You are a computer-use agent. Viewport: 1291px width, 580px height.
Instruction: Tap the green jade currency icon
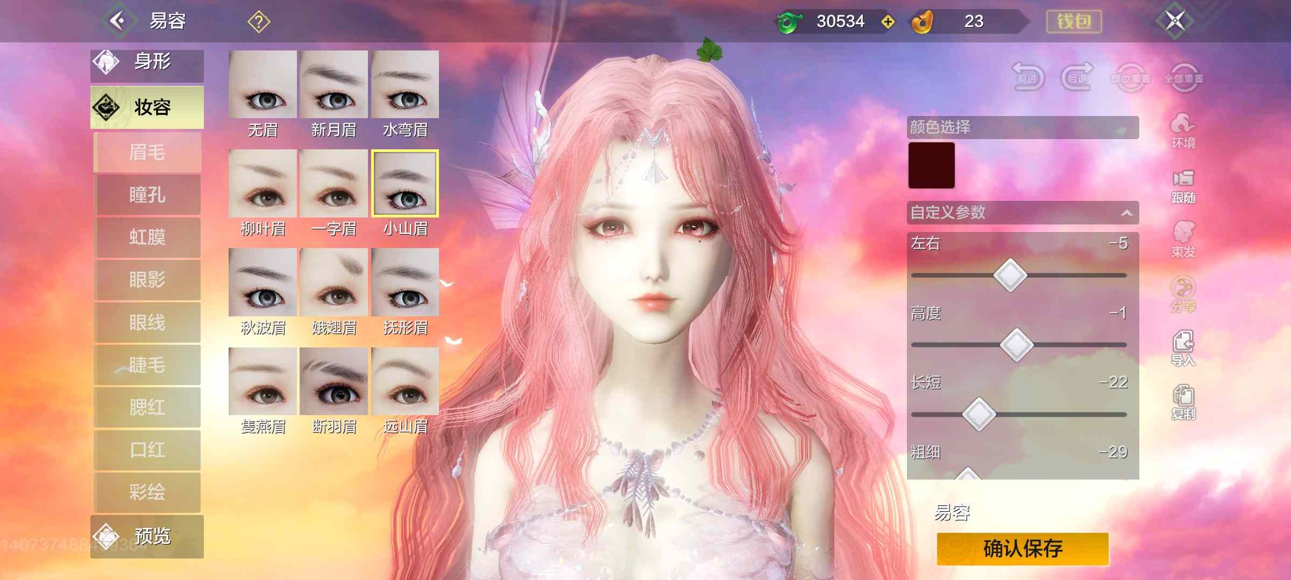pyautogui.click(x=789, y=21)
